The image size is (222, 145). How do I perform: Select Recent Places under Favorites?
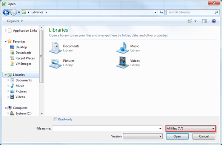pos(25,58)
